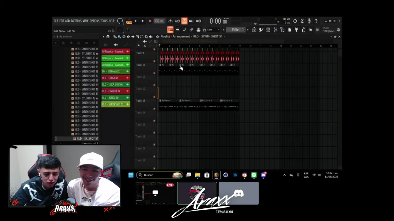Screen dimensions: 394x221
Task: Open the VIEW menu
Action: point(86,21)
